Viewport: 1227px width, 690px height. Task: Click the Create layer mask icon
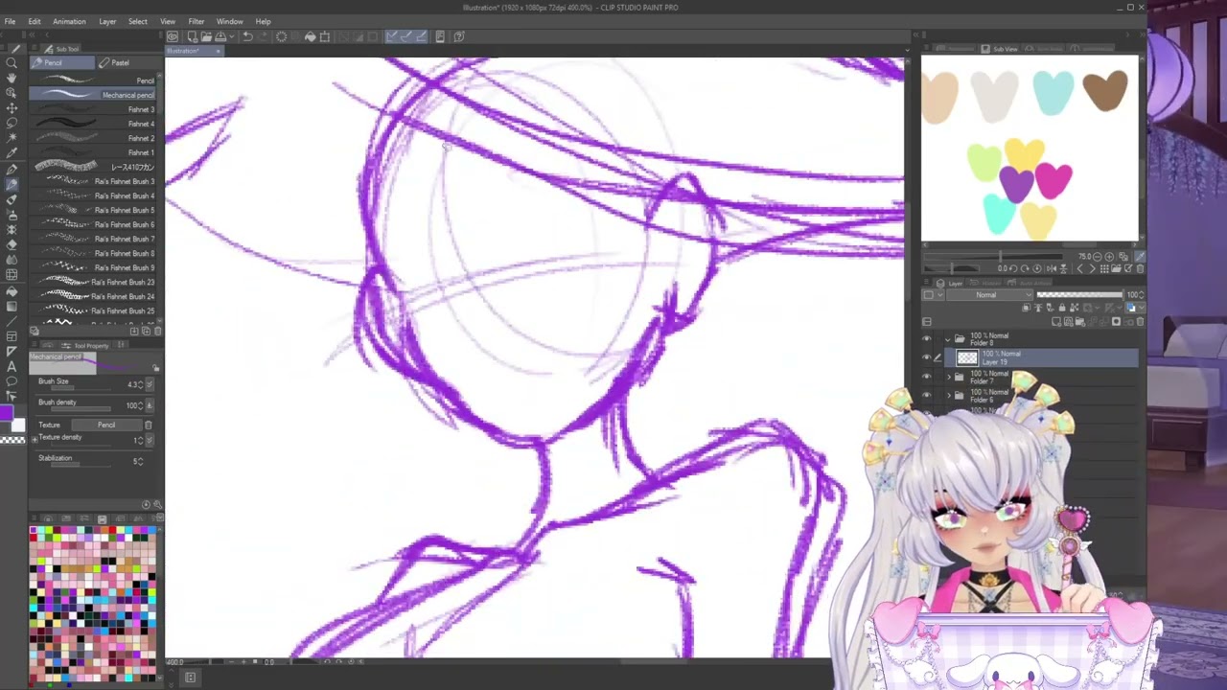(x=1116, y=322)
